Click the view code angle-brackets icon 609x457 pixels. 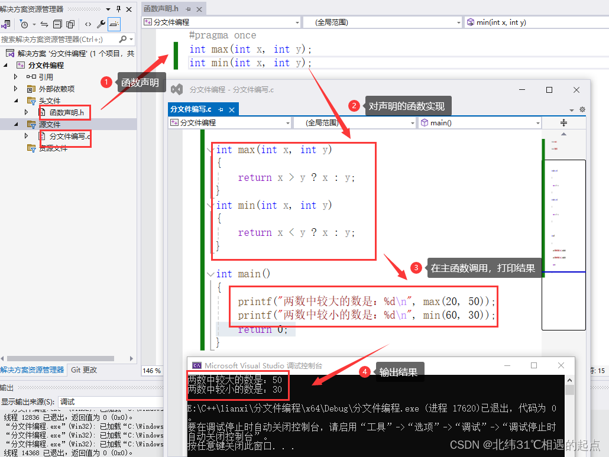[88, 24]
